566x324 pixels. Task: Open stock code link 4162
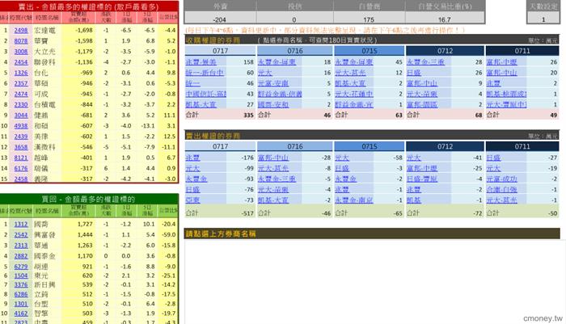click(x=21, y=313)
